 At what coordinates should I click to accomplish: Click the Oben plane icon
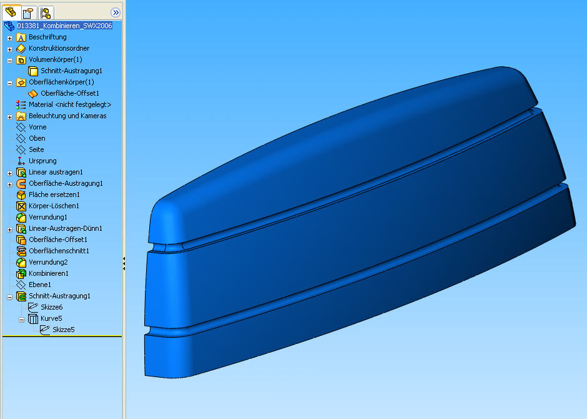pos(21,138)
